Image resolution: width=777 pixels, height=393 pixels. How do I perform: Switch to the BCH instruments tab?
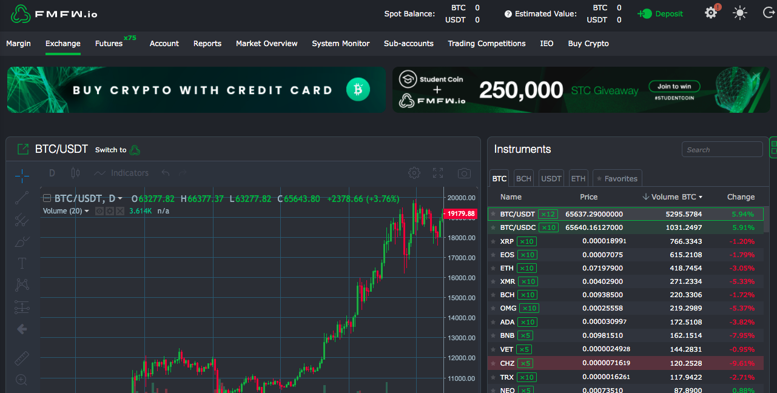click(523, 178)
